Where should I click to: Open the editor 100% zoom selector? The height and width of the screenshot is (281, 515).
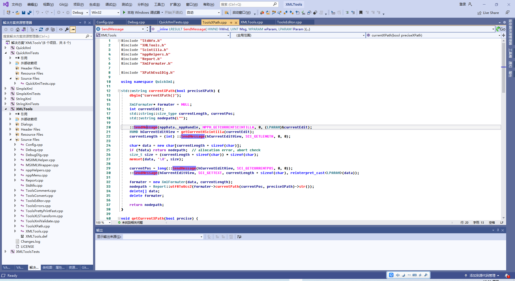tap(103, 223)
